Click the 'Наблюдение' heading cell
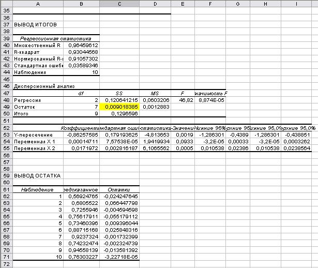 pyautogui.click(x=38, y=190)
